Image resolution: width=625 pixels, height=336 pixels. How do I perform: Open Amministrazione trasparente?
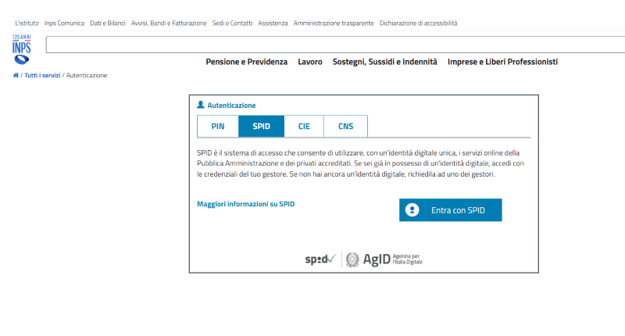(x=334, y=23)
